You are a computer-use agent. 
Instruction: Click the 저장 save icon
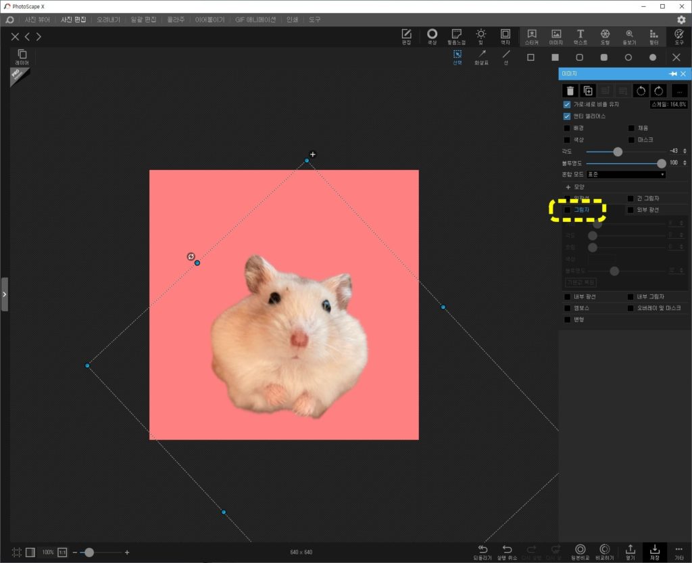(654, 552)
